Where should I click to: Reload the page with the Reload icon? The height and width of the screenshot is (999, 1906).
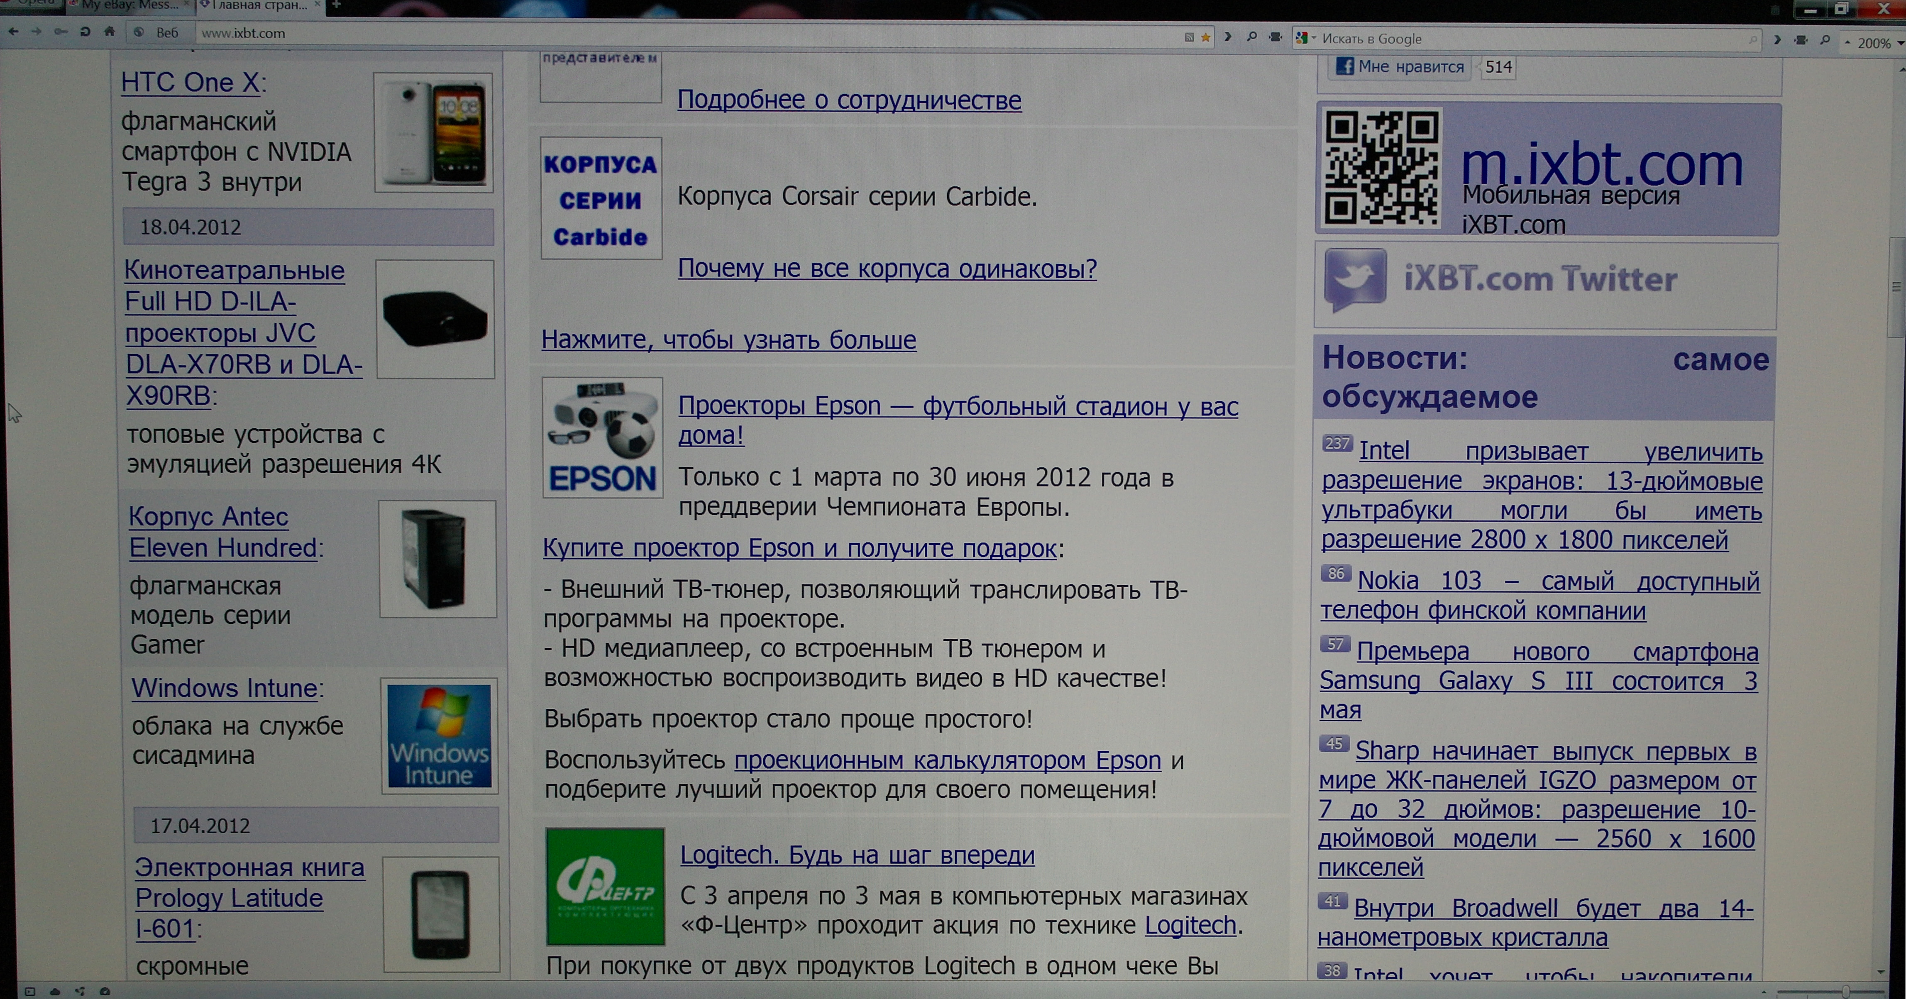click(x=84, y=32)
